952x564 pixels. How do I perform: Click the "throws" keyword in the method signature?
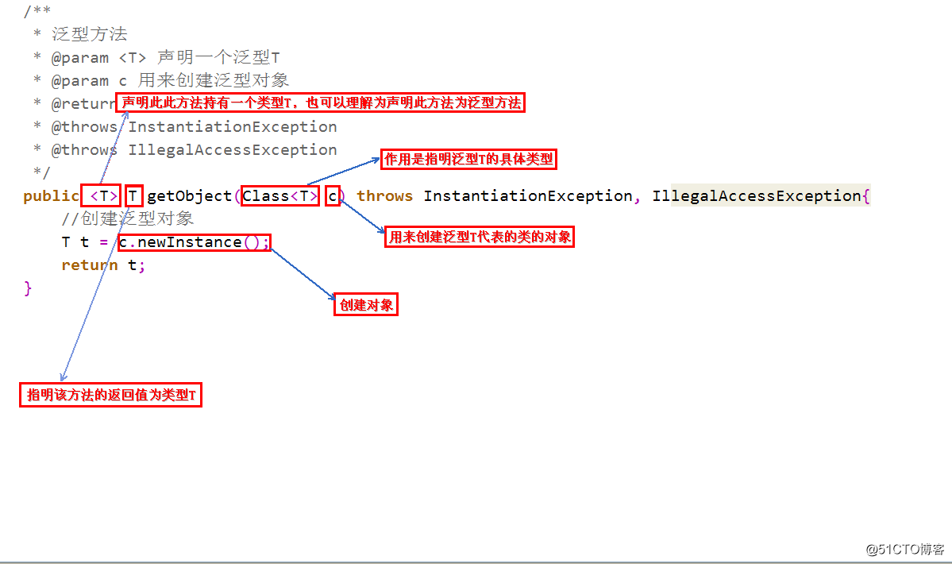pyautogui.click(x=384, y=196)
